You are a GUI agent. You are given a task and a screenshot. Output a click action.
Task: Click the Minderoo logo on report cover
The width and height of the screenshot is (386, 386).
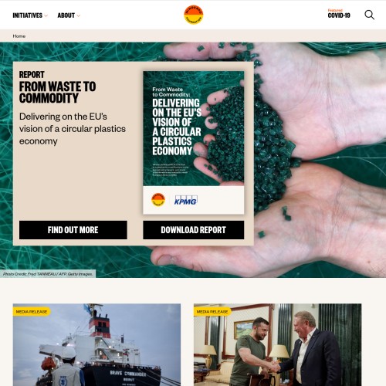coord(158,200)
